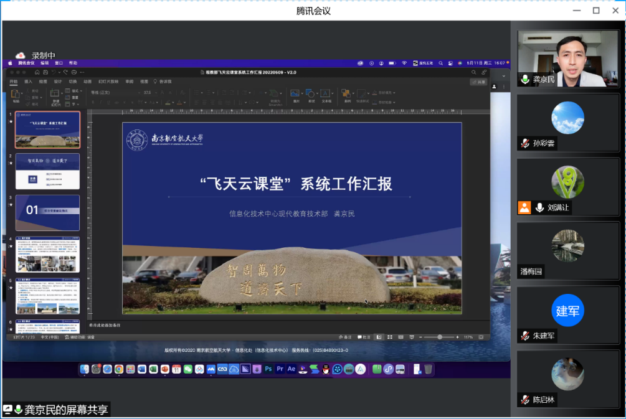
Task: Open the 形状填充 dropdown
Action: click(x=384, y=93)
